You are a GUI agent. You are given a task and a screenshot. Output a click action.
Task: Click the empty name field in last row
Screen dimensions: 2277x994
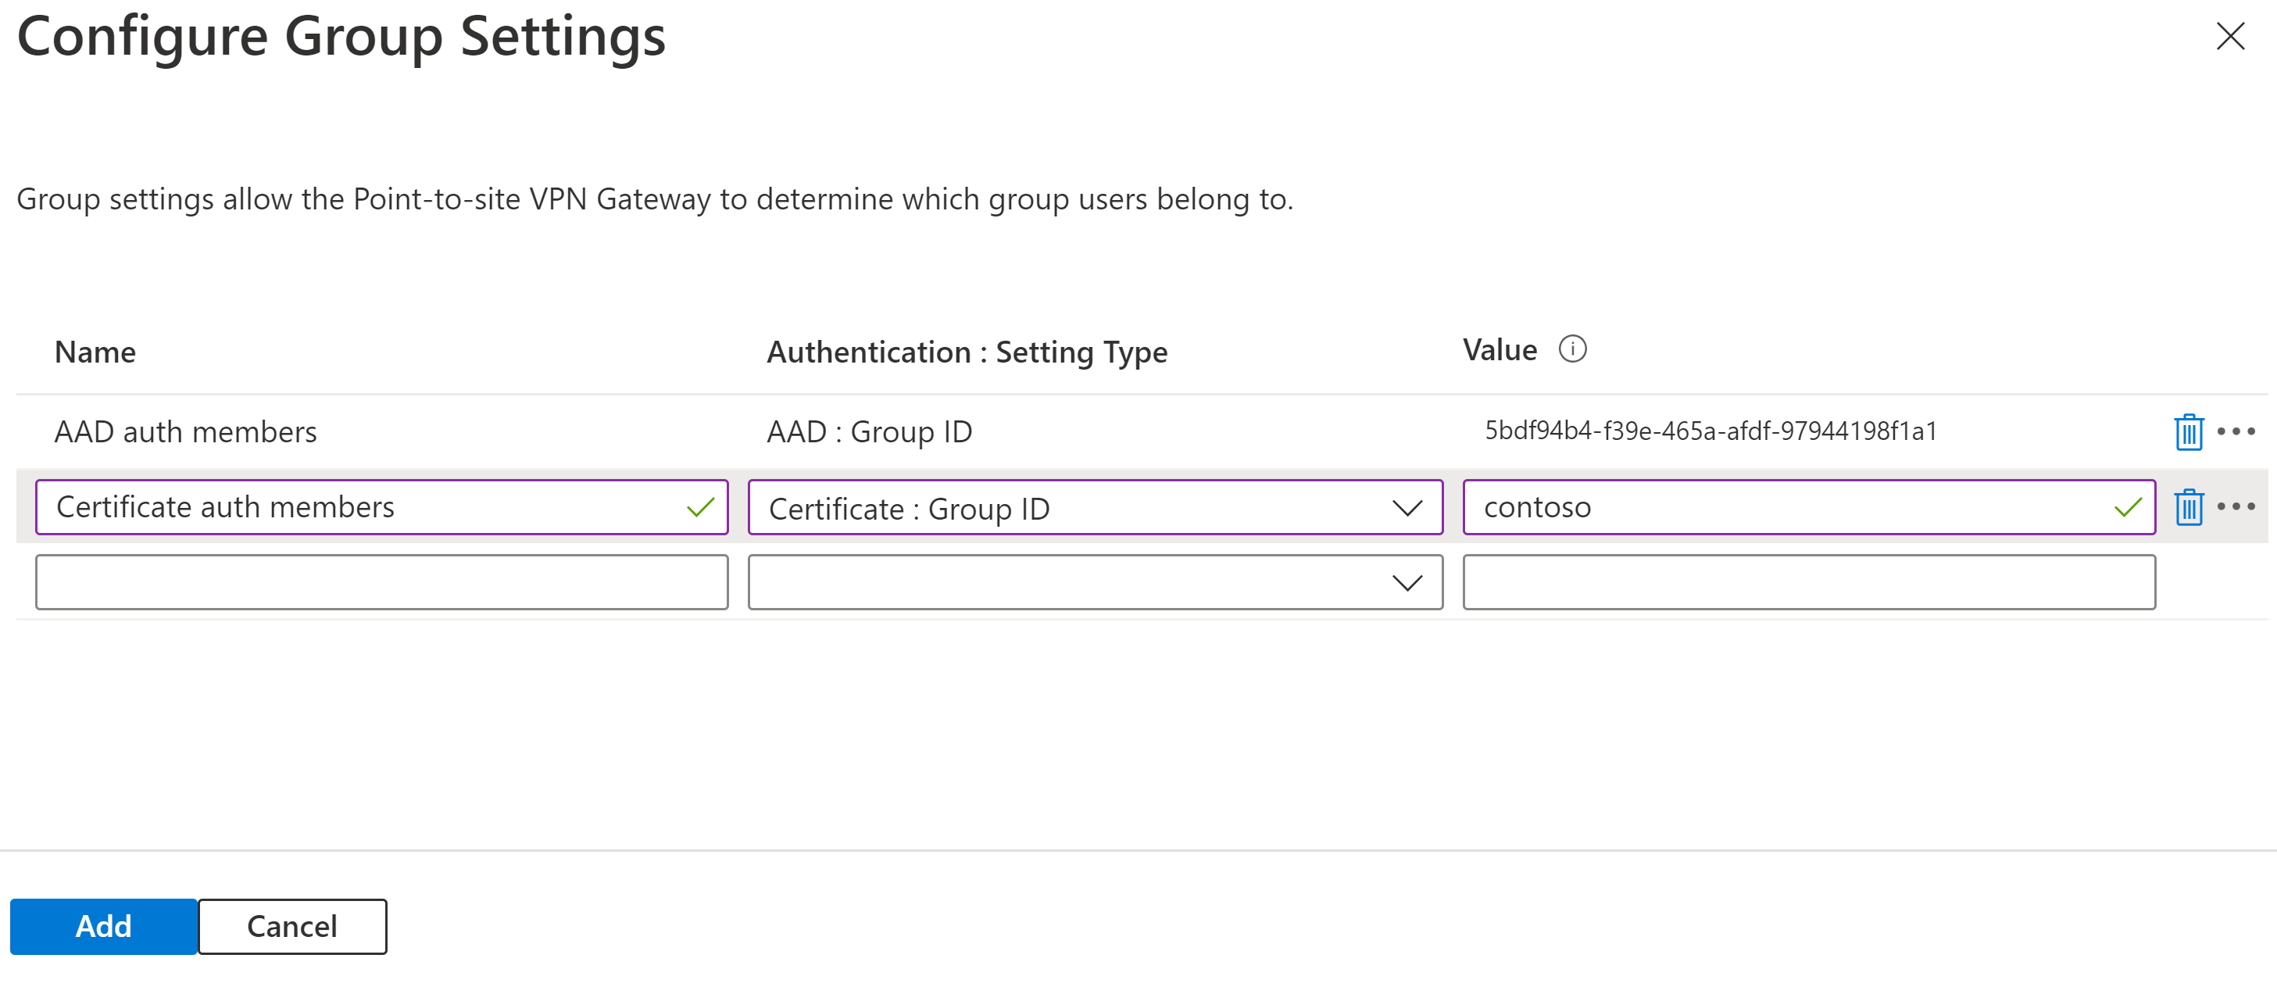point(381,582)
